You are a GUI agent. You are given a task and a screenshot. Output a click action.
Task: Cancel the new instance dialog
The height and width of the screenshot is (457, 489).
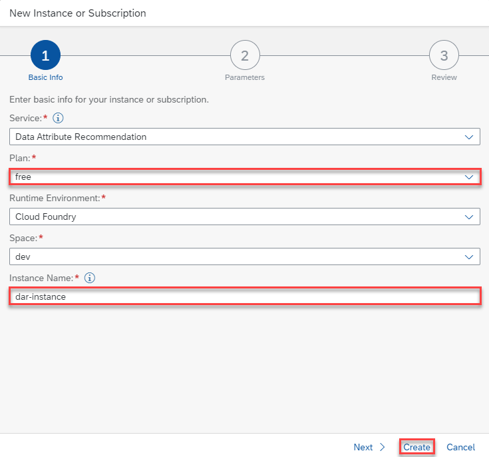(x=460, y=447)
